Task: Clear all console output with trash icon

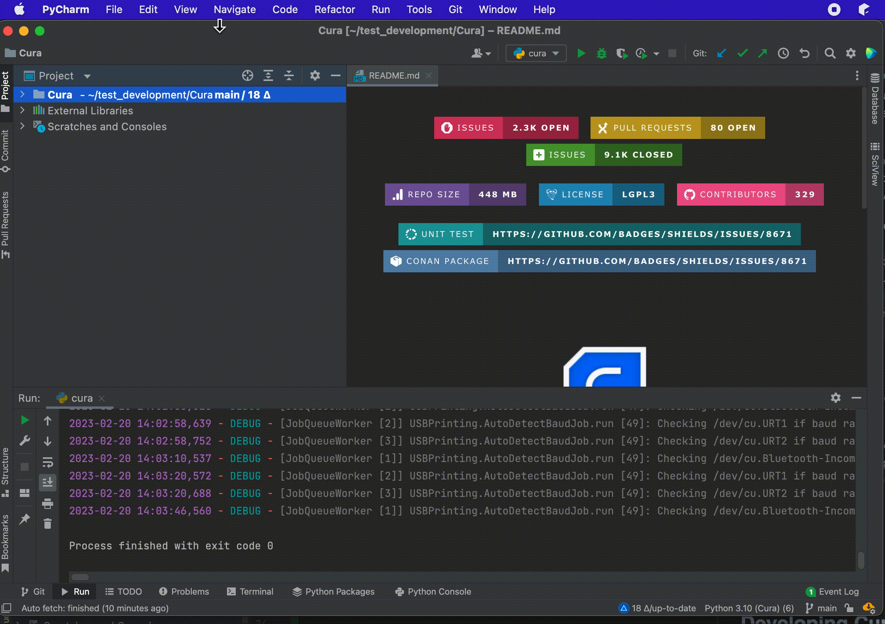Action: (48, 524)
